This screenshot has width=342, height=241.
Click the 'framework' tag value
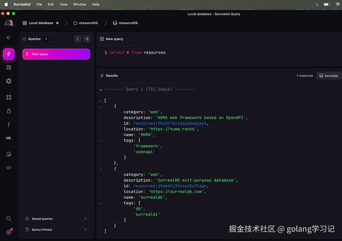[146, 146]
